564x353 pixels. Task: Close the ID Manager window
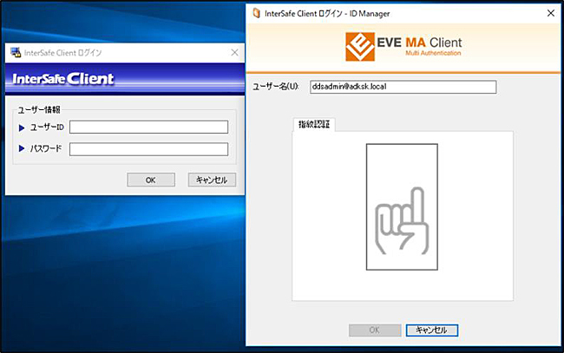coord(550,13)
